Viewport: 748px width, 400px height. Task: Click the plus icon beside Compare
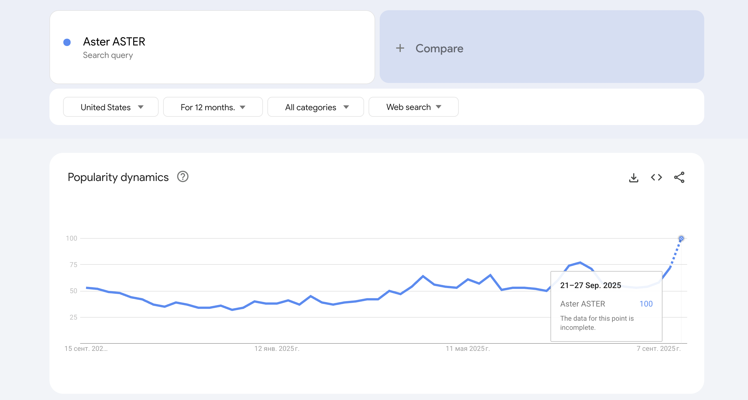(400, 48)
